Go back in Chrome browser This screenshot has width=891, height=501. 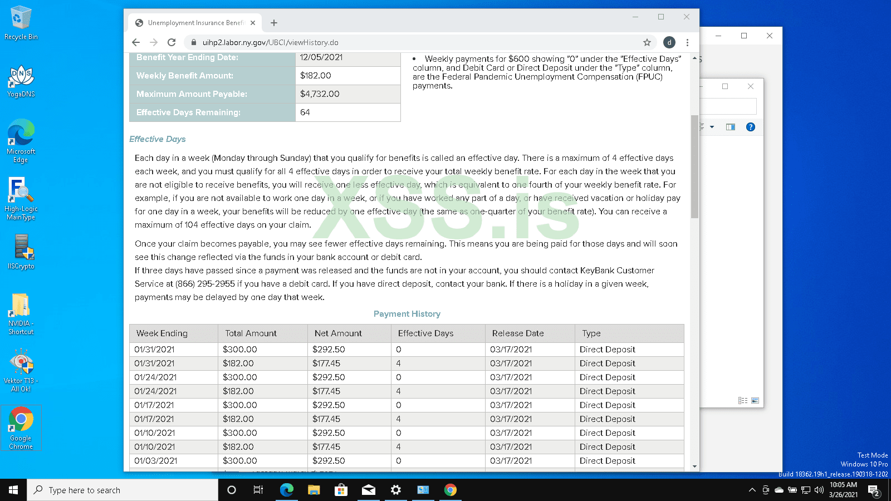(136, 42)
